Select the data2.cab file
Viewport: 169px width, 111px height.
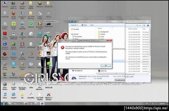coord(102,71)
